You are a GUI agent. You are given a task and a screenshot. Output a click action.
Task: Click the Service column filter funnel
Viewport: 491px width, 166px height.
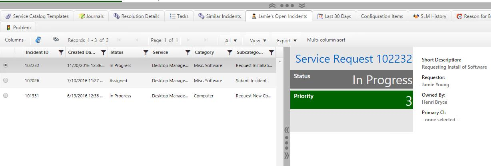[188, 53]
